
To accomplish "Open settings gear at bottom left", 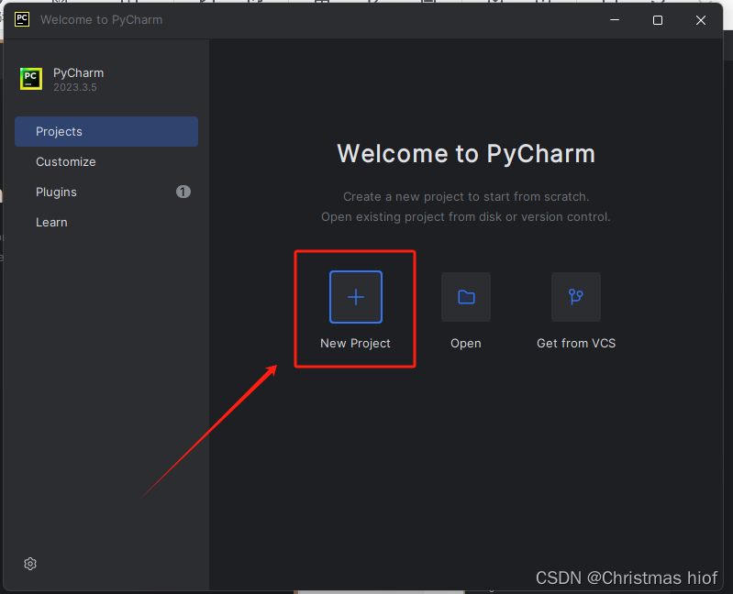I will [x=30, y=564].
